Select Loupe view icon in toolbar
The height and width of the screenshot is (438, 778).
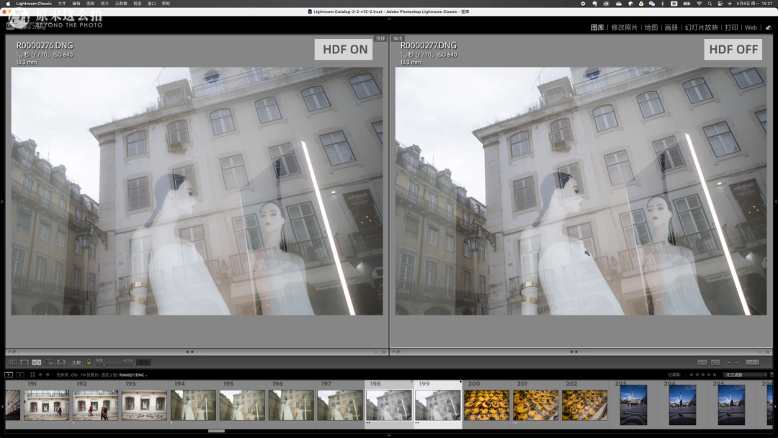click(x=24, y=362)
